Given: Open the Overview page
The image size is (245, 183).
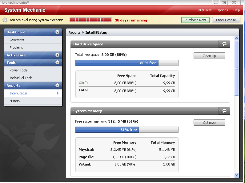Looking at the screenshot, I should coord(33,40).
